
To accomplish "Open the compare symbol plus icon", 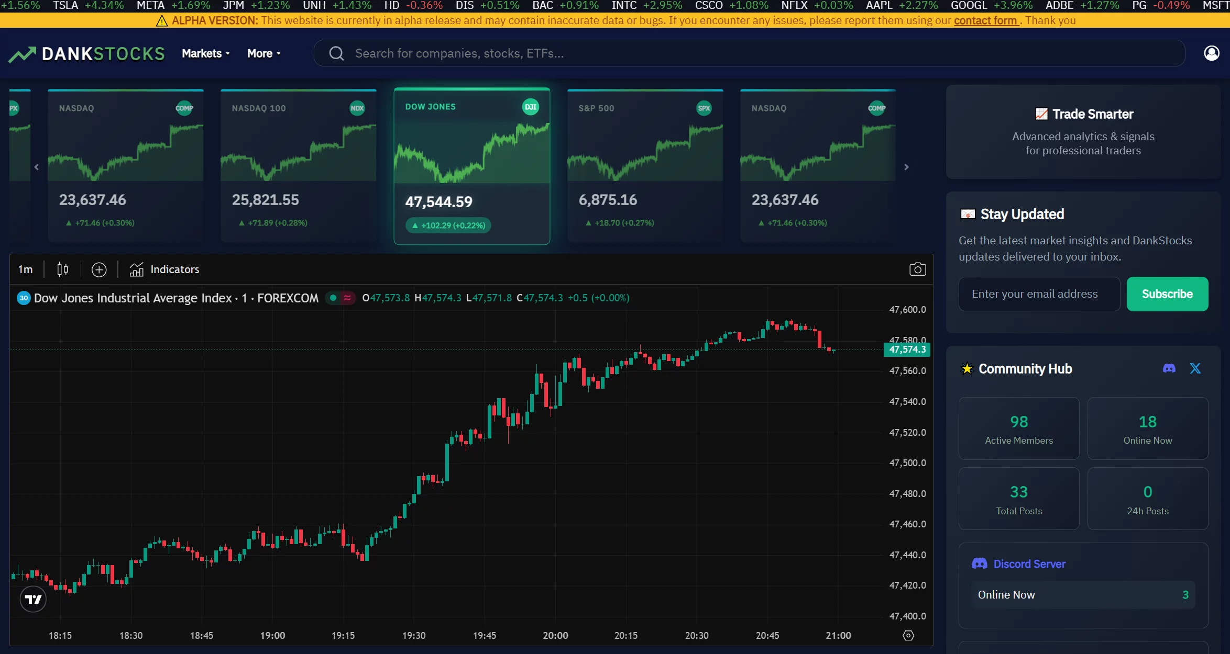I will (99, 269).
